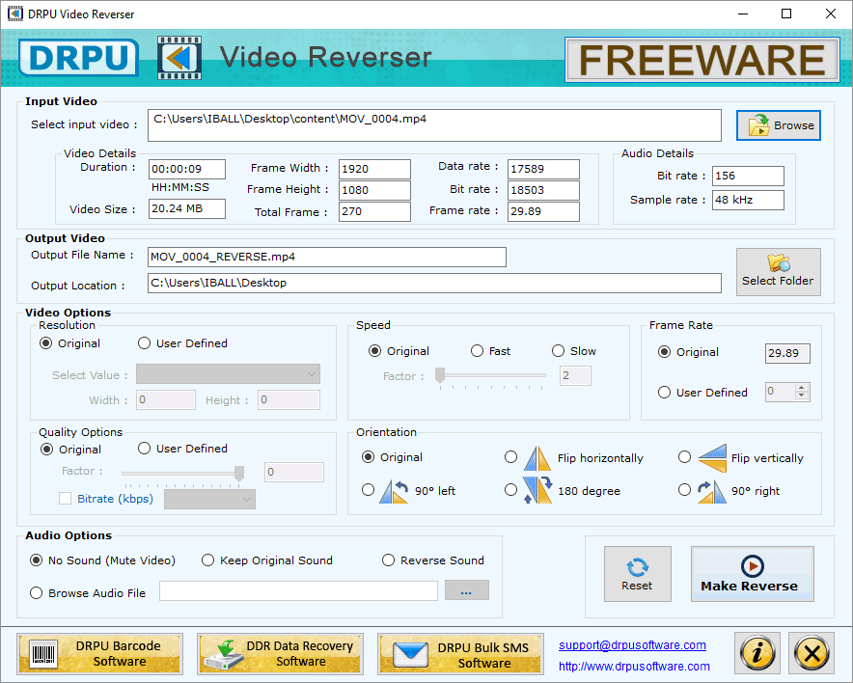Image resolution: width=853 pixels, height=683 pixels.
Task: Select No Sound (Mute Video) option
Action: 36,560
